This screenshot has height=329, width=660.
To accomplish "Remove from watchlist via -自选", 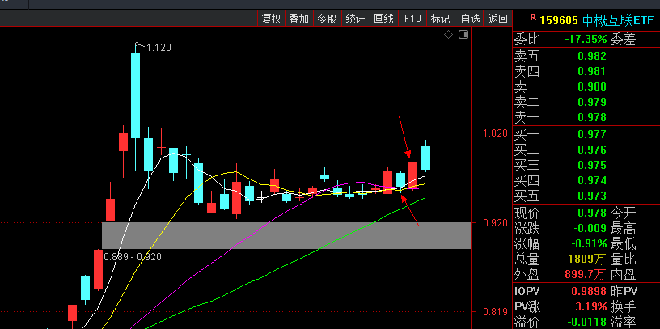I will 469,19.
